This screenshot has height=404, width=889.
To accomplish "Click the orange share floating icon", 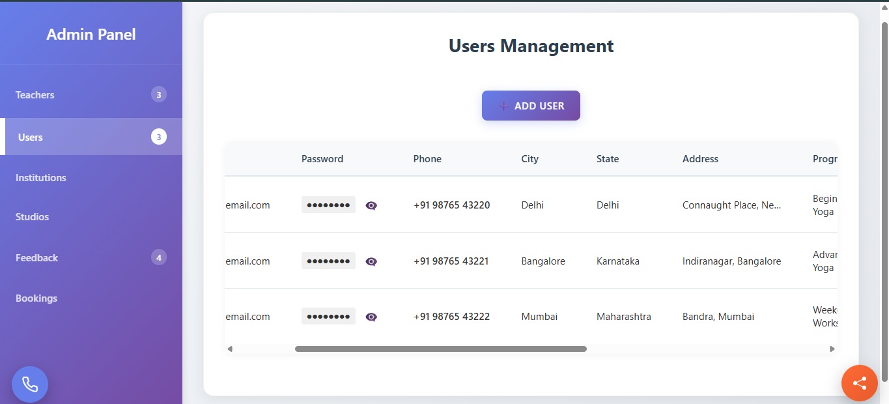I will click(x=859, y=383).
